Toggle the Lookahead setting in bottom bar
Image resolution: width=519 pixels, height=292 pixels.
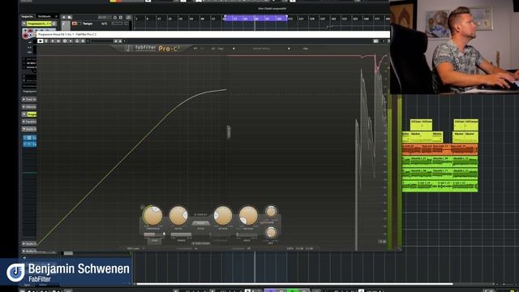[241, 248]
